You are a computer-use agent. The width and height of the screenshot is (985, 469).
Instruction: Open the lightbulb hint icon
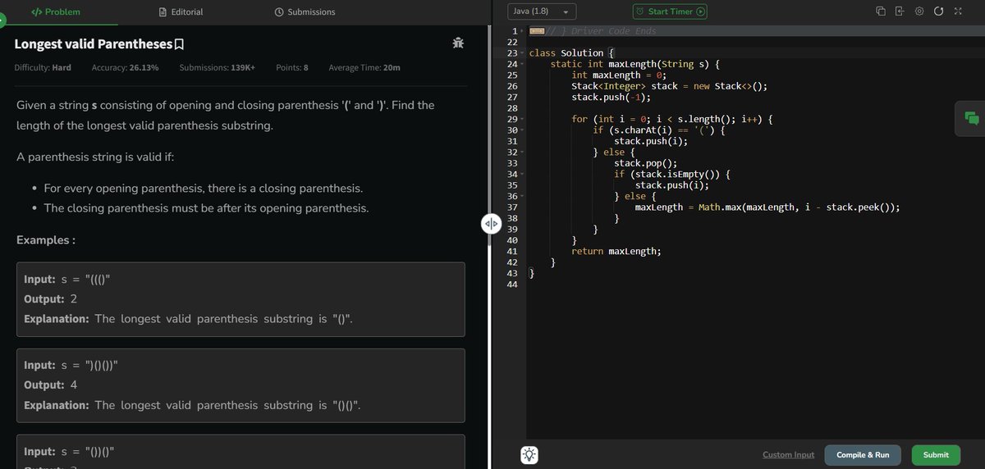pos(529,454)
